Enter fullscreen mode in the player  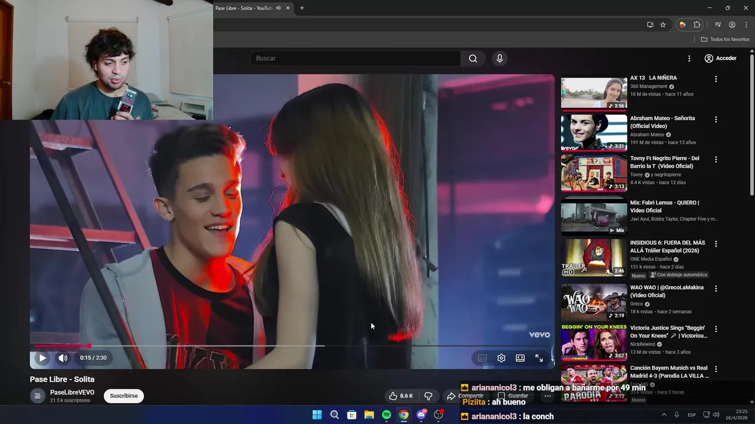pyautogui.click(x=539, y=358)
